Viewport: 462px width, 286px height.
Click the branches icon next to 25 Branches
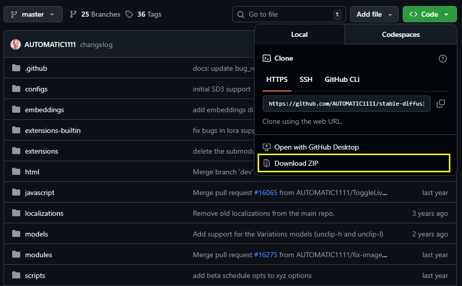[x=73, y=14]
